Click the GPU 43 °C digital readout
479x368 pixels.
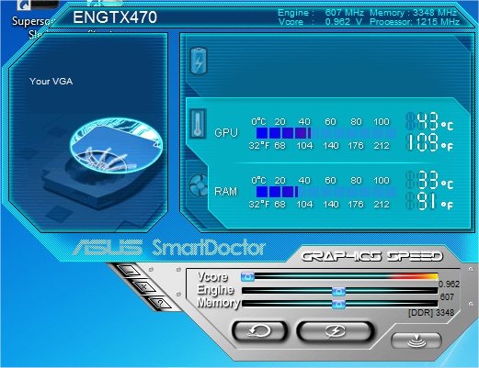(x=429, y=121)
